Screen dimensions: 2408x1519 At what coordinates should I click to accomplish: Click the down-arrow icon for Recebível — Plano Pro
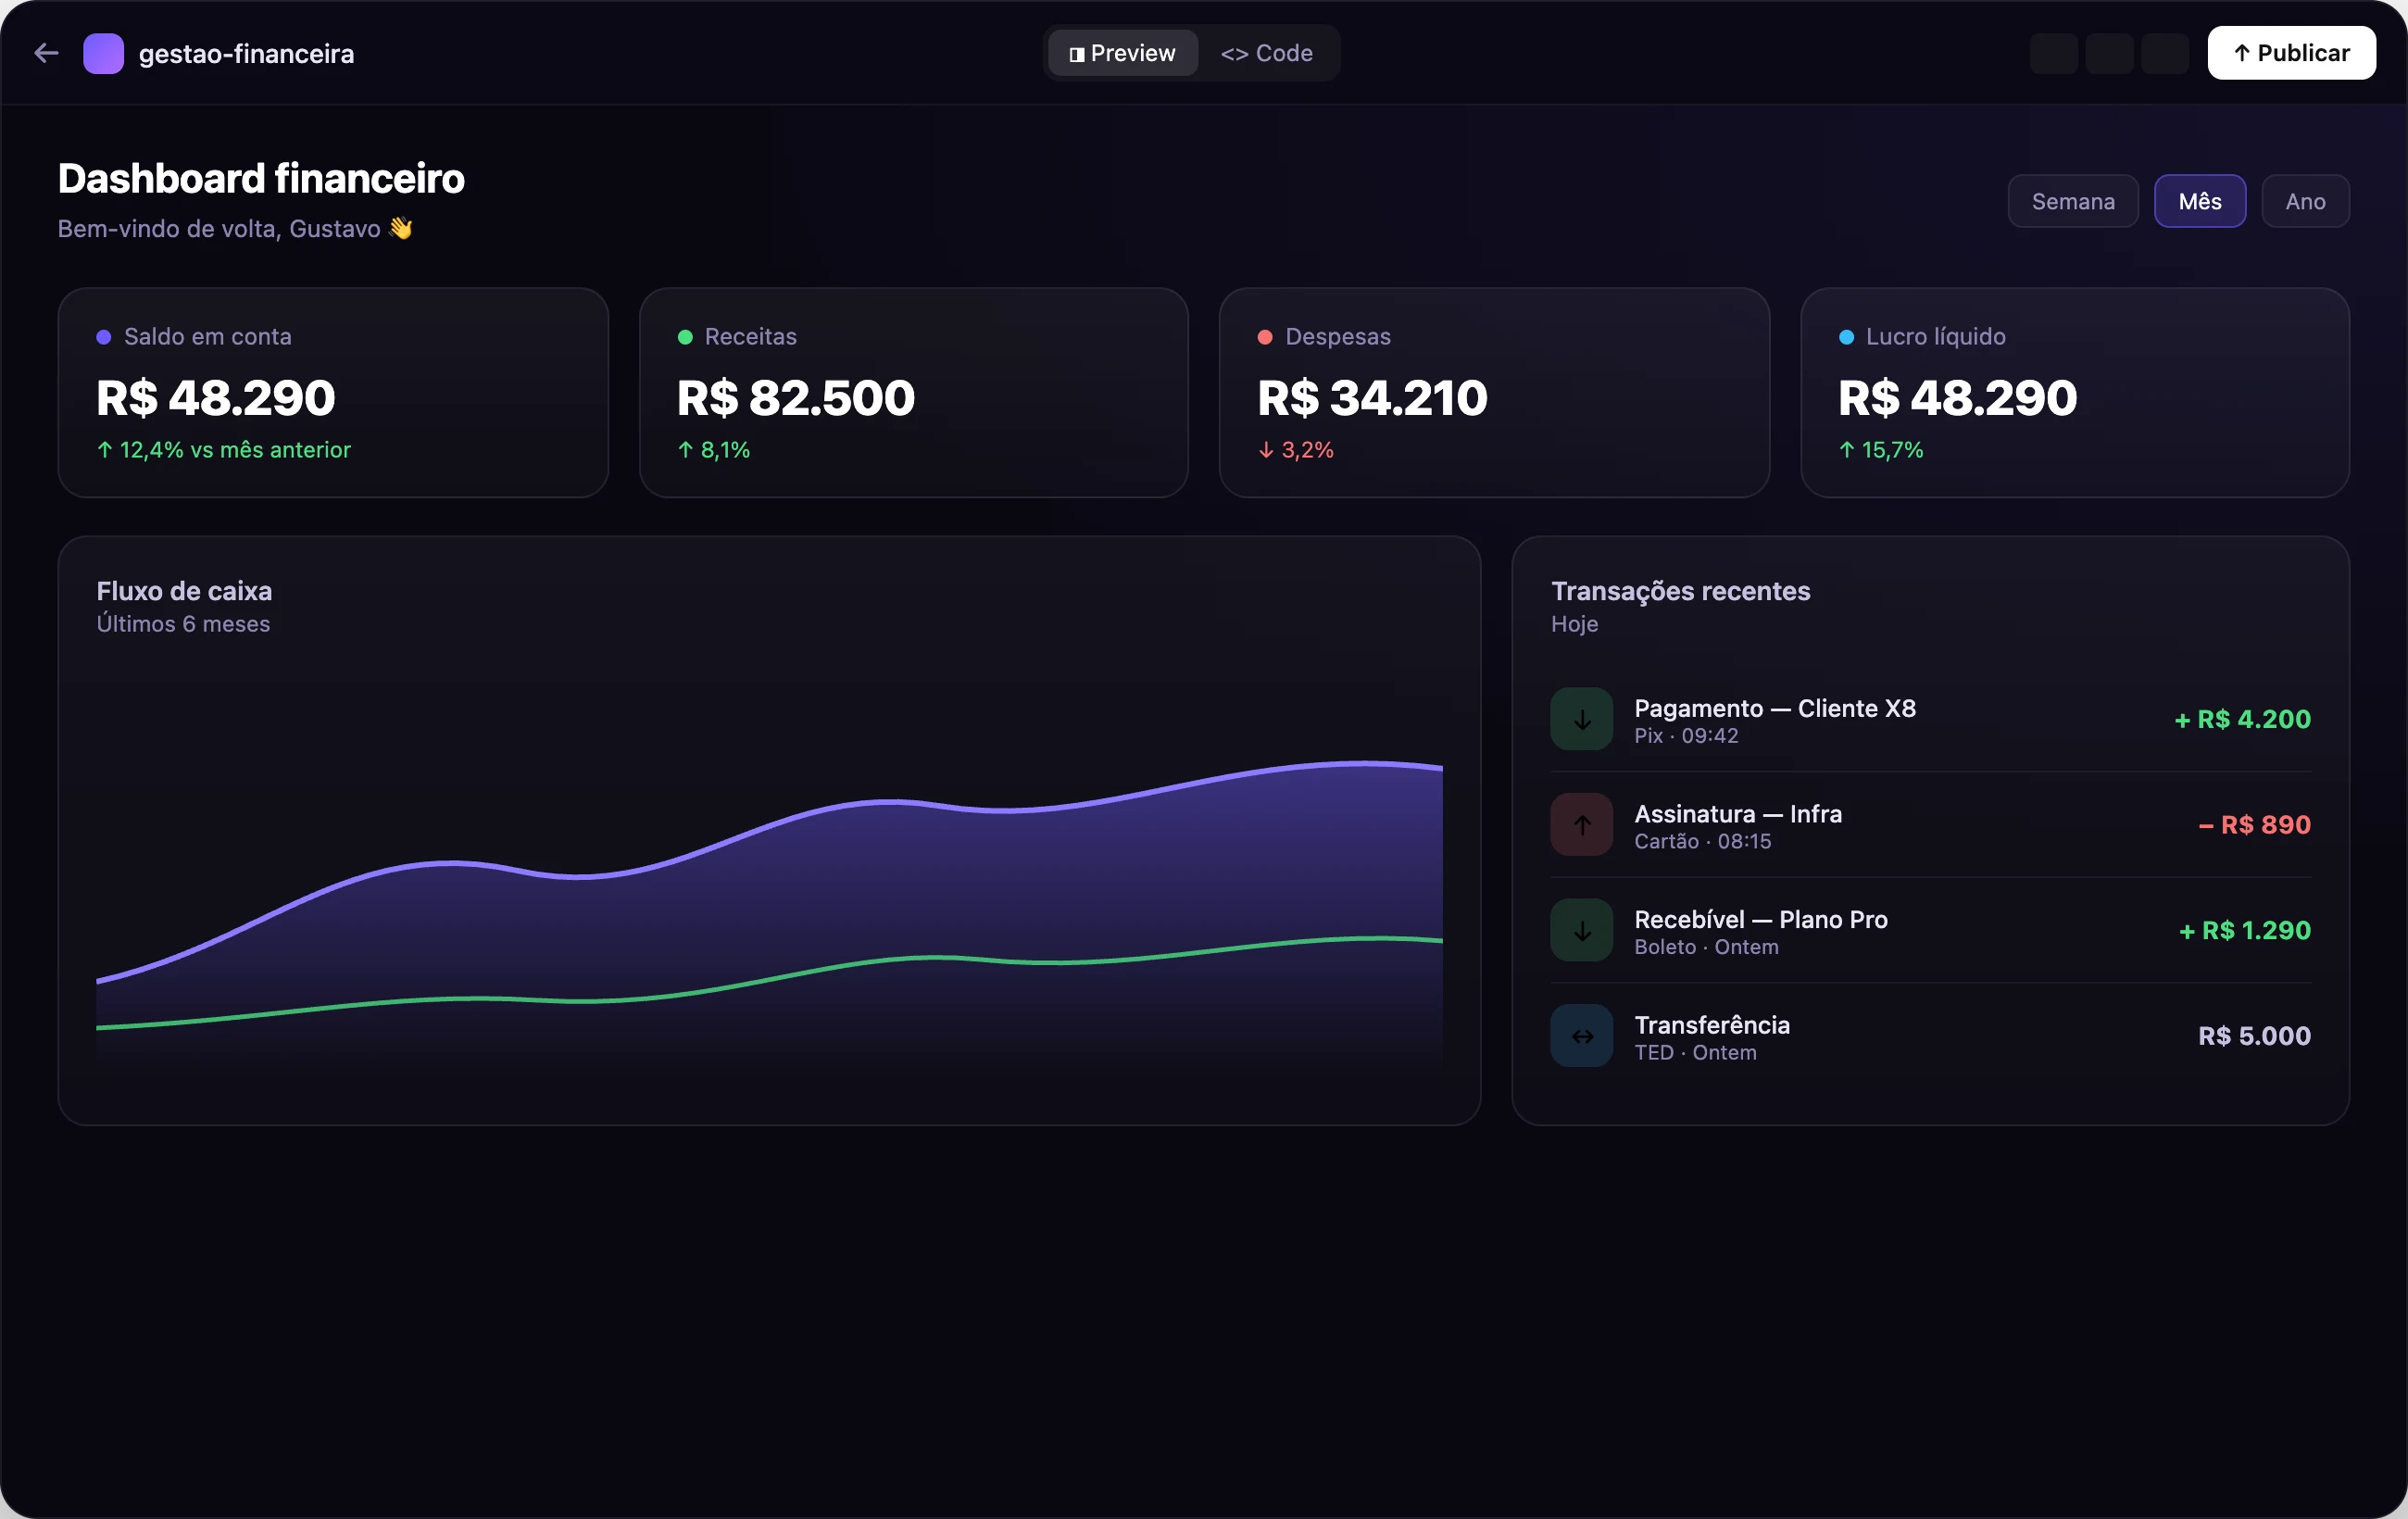click(x=1581, y=930)
